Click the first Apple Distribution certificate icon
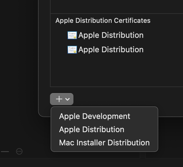 (x=72, y=35)
